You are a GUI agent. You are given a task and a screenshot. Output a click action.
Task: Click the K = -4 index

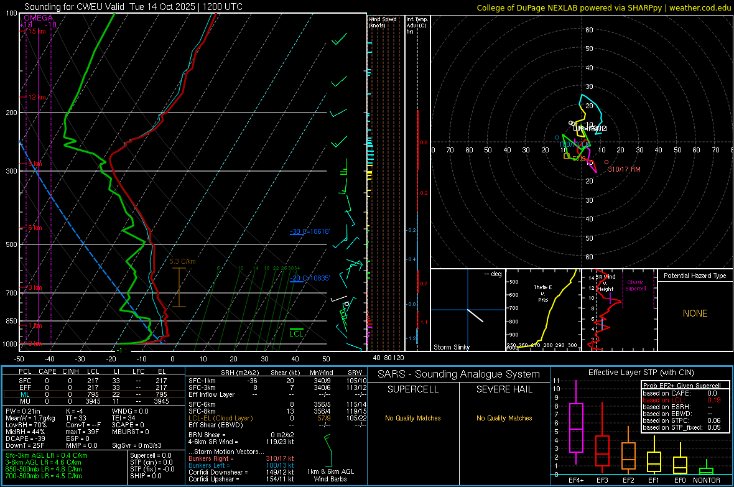(x=75, y=411)
